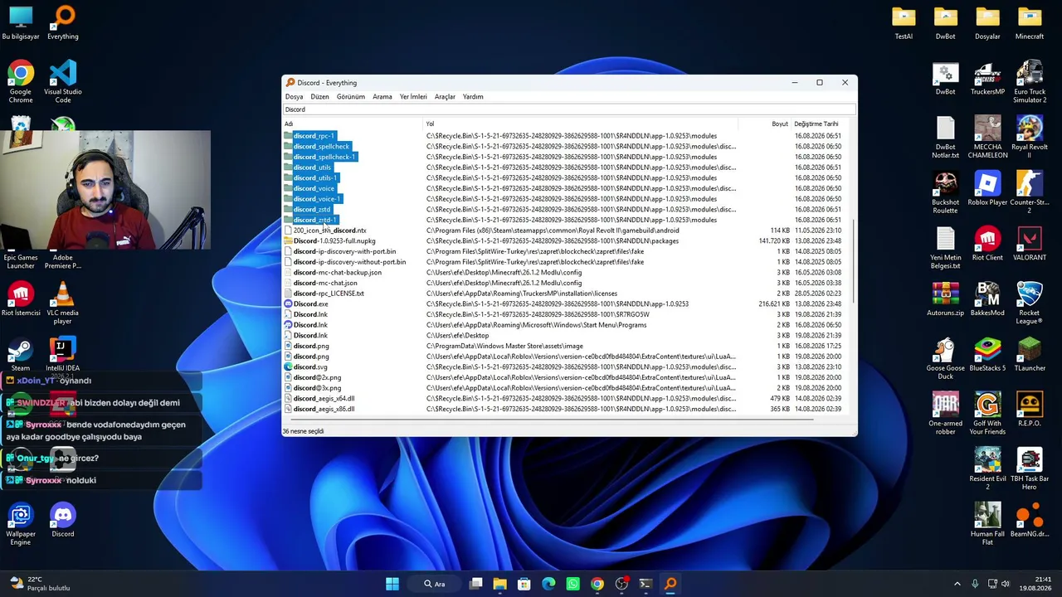The width and height of the screenshot is (1062, 597).
Task: Open the Düzen menu
Action: point(319,96)
